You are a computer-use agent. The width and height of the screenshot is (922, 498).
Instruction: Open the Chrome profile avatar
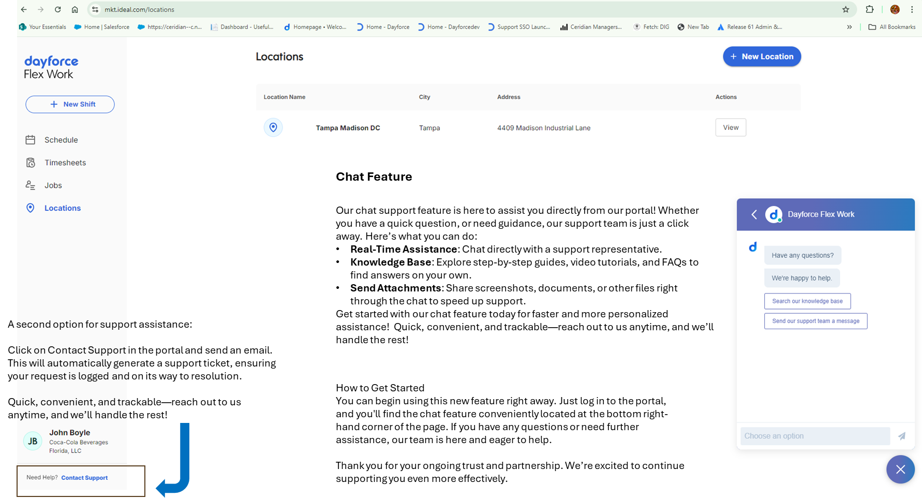(x=895, y=9)
